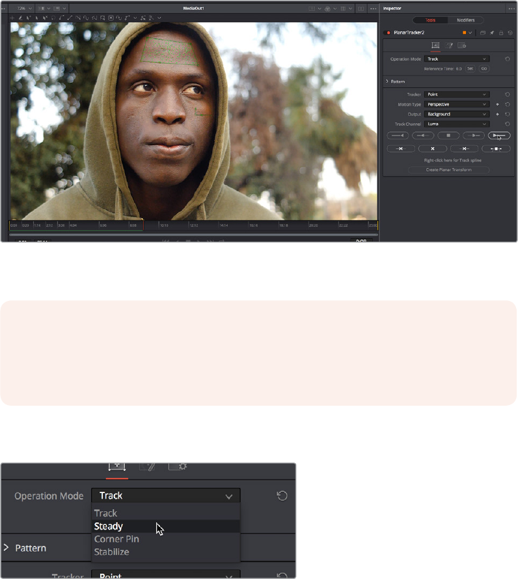Viewport: 518px width, 579px height.
Task: Click the versions icon beside PlanarTracker2
Action: click(x=483, y=33)
